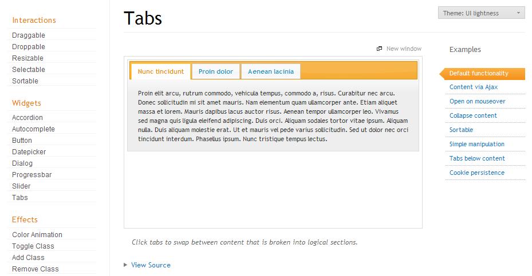Viewport: 532px width, 276px height.
Task: Go to the Draggable interaction page
Action: pyautogui.click(x=29, y=35)
